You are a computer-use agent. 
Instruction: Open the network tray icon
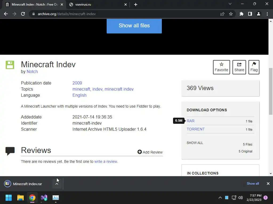(234, 198)
